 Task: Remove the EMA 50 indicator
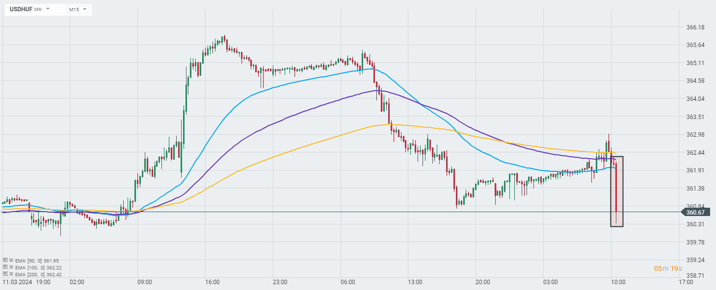click(11, 261)
